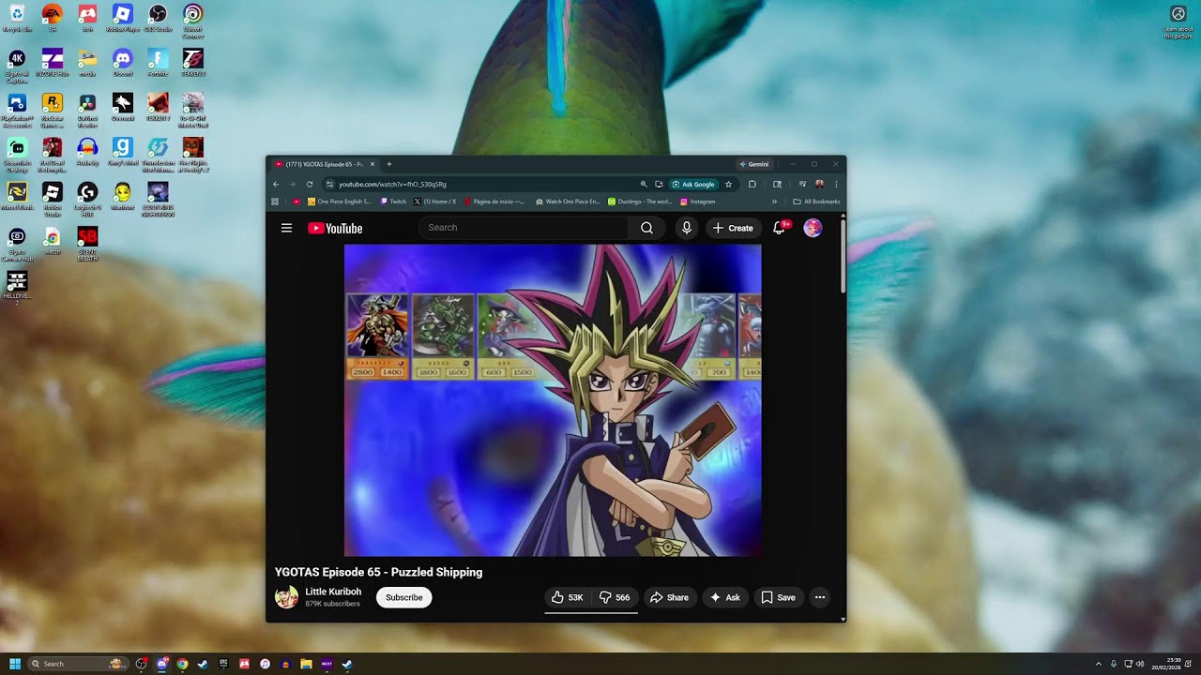The width and height of the screenshot is (1201, 675).
Task: Like the video with 53K likes
Action: [568, 597]
